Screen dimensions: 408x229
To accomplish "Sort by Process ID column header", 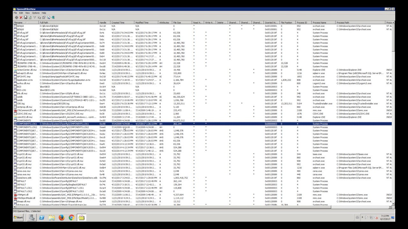I will click(303, 23).
